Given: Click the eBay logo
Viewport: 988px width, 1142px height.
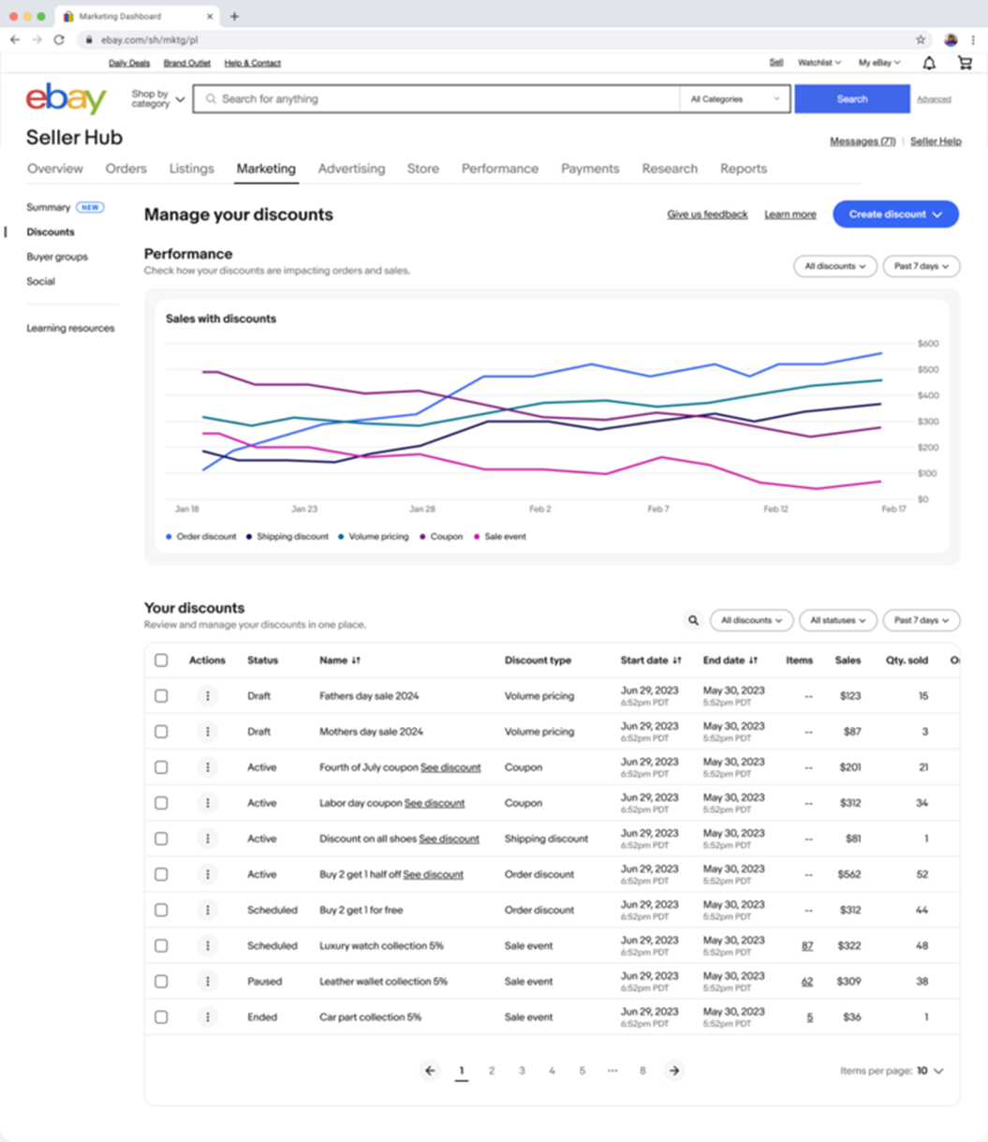Looking at the screenshot, I should coord(66,99).
